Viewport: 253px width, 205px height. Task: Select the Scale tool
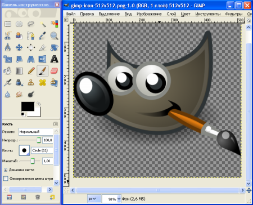(x=8, y=59)
